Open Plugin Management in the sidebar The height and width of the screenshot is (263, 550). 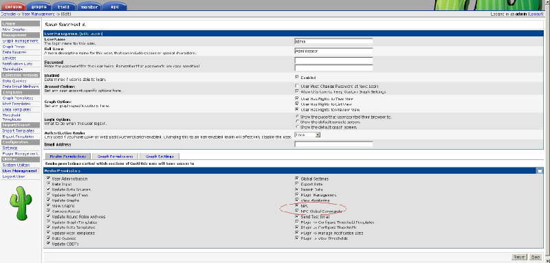coord(21,153)
